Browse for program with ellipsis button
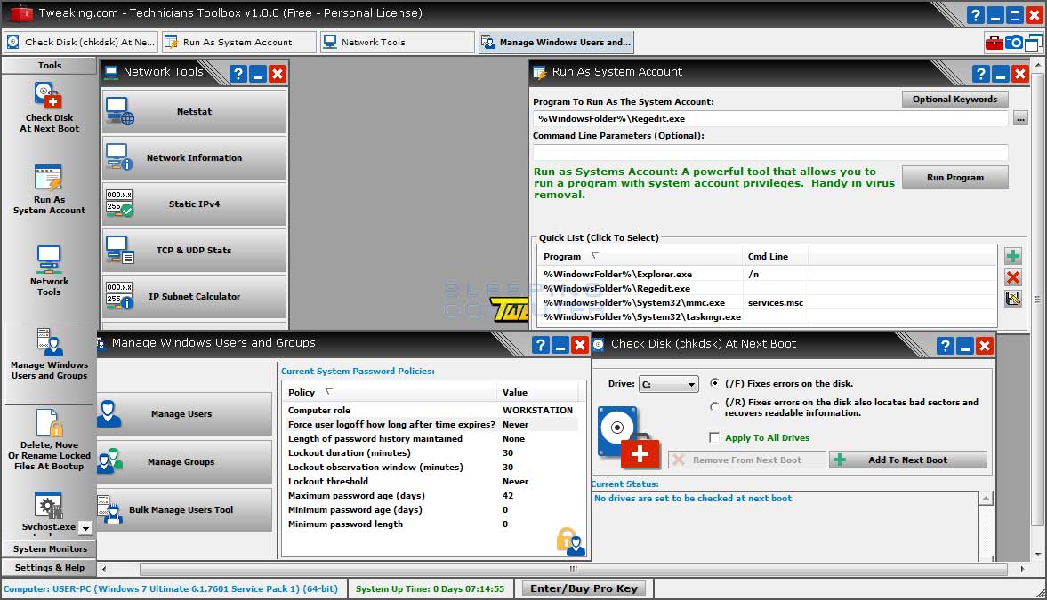 (1020, 119)
